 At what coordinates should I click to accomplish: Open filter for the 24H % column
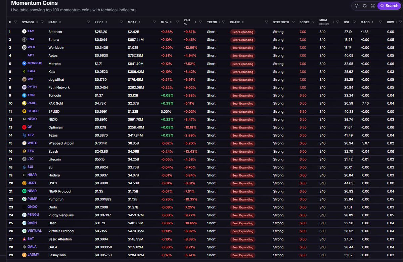tap(200, 22)
